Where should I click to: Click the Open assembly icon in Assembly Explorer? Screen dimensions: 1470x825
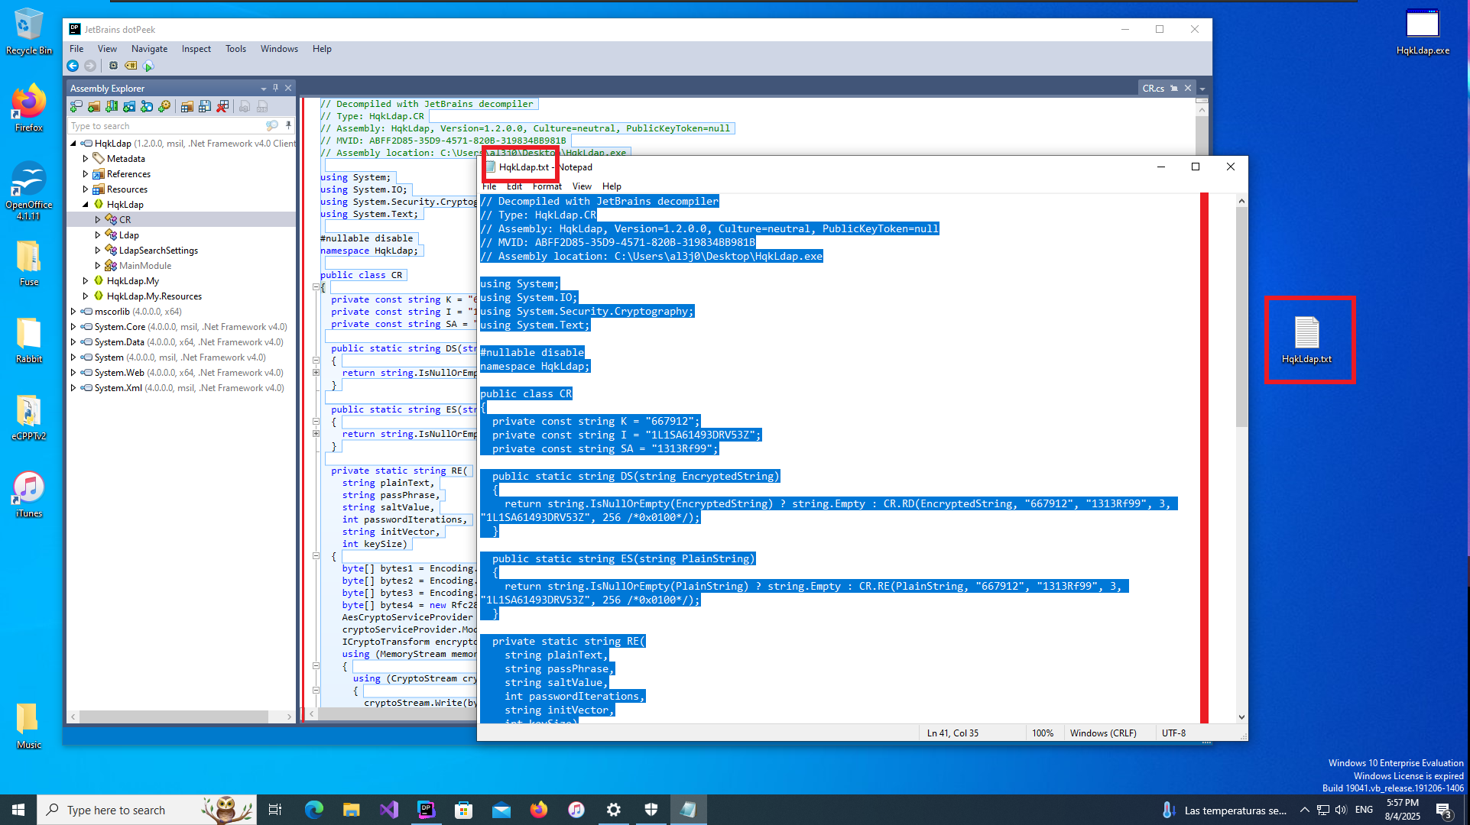click(x=76, y=107)
